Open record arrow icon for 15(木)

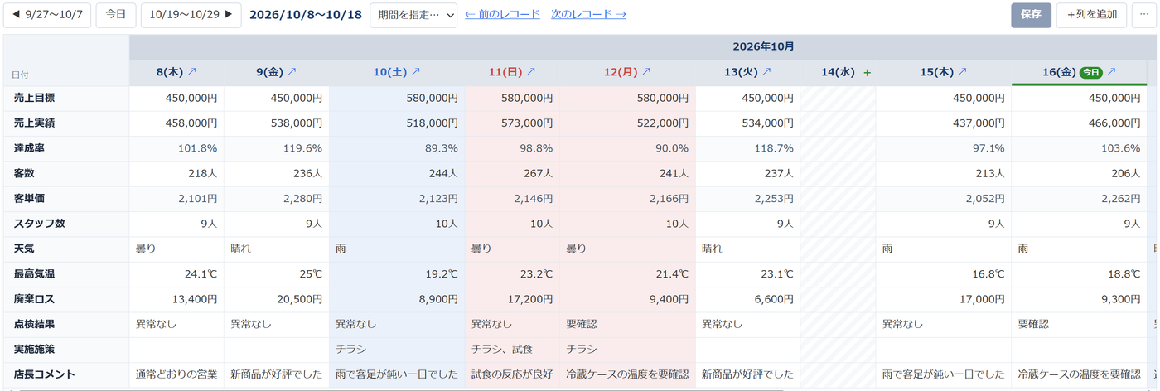pos(962,72)
